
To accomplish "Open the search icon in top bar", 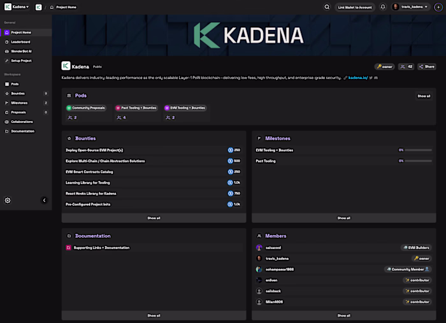I will click(327, 7).
